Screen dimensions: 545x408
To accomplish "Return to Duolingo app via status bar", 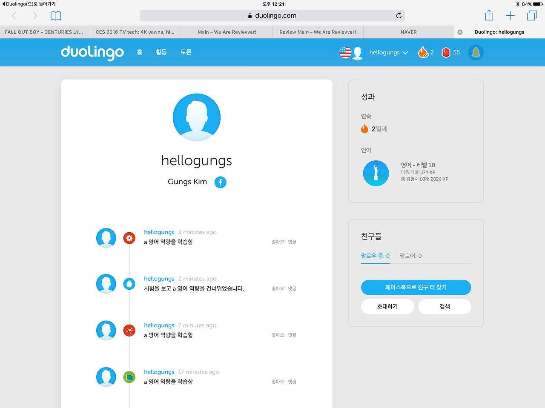I will (29, 4).
